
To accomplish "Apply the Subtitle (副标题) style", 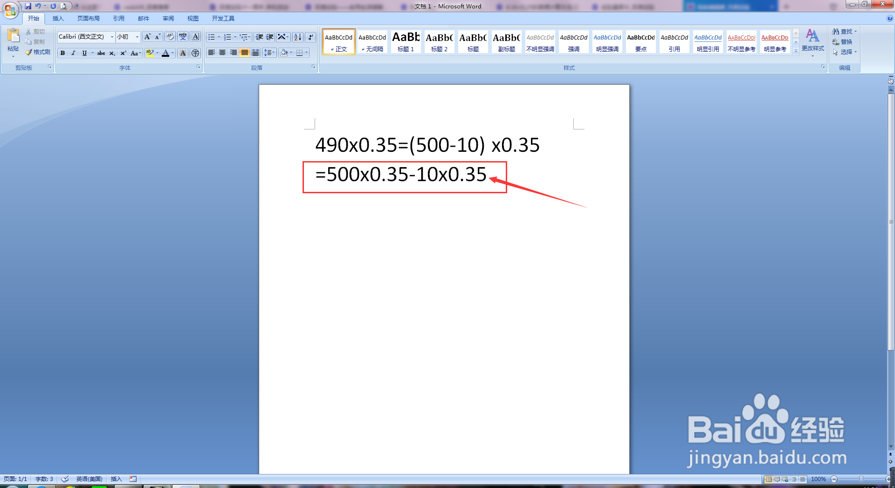I will point(506,41).
